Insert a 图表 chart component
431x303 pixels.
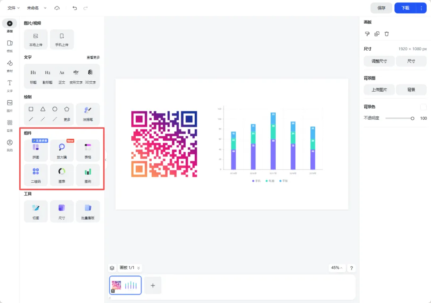pos(62,175)
